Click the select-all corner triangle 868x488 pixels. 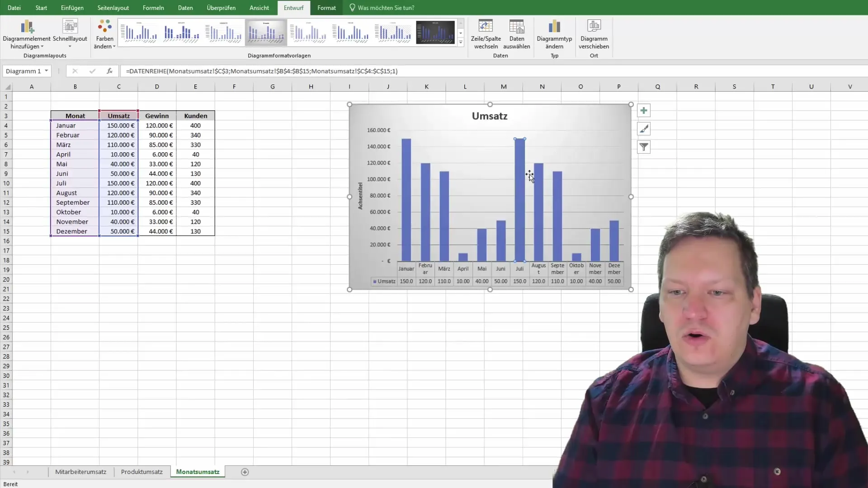8,87
